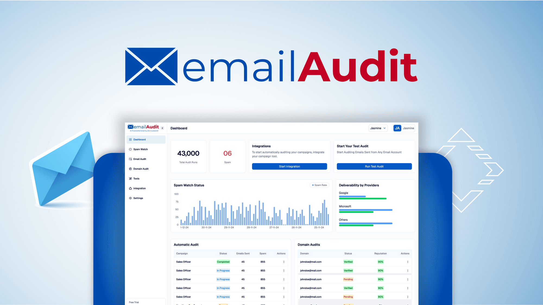The height and width of the screenshot is (305, 543).
Task: Toggle the Spam Rate legend chip
Action: (x=320, y=185)
